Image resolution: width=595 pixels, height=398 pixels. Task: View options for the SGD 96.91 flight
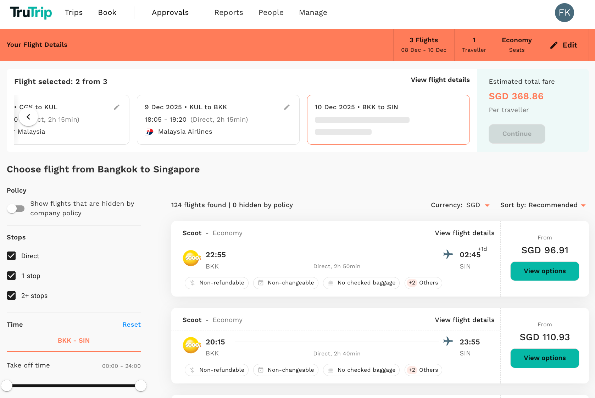click(545, 271)
